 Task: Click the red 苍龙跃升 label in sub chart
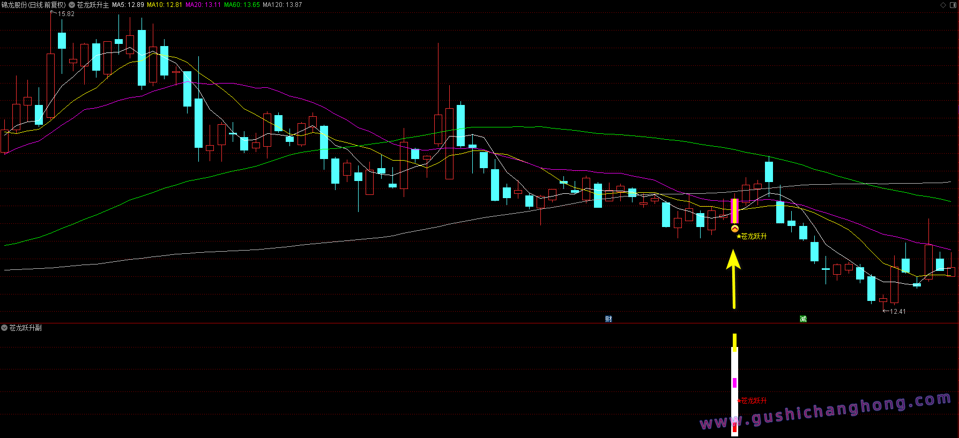click(x=753, y=401)
